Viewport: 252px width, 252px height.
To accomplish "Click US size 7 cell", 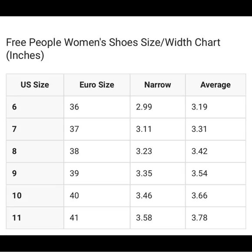I will coord(35,129).
